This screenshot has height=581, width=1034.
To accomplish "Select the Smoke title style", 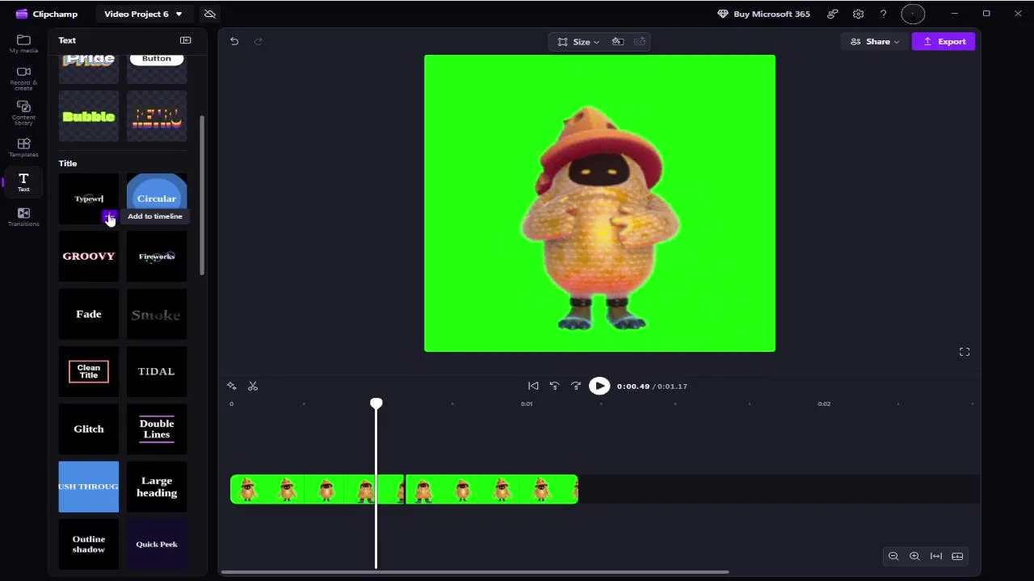I will [x=157, y=314].
